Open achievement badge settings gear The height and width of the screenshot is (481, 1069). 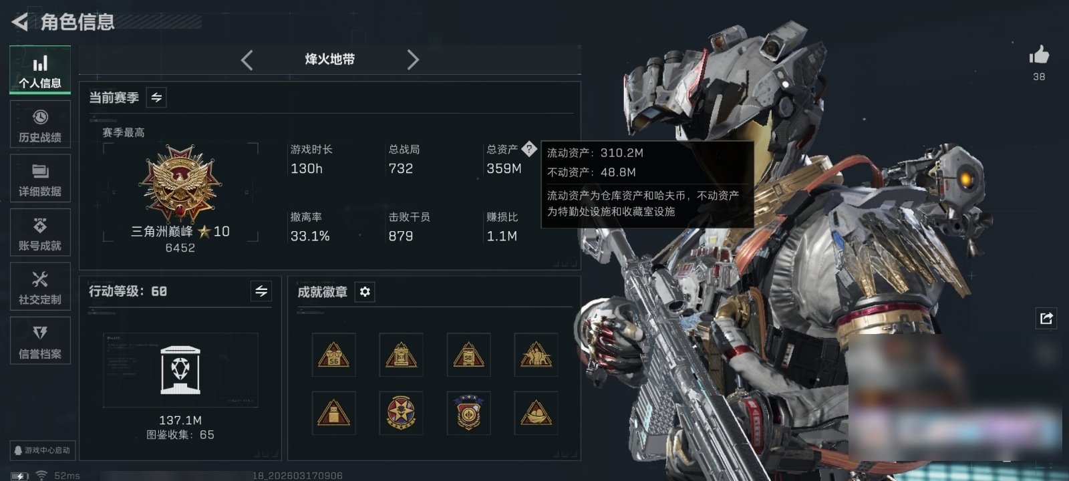[365, 292]
